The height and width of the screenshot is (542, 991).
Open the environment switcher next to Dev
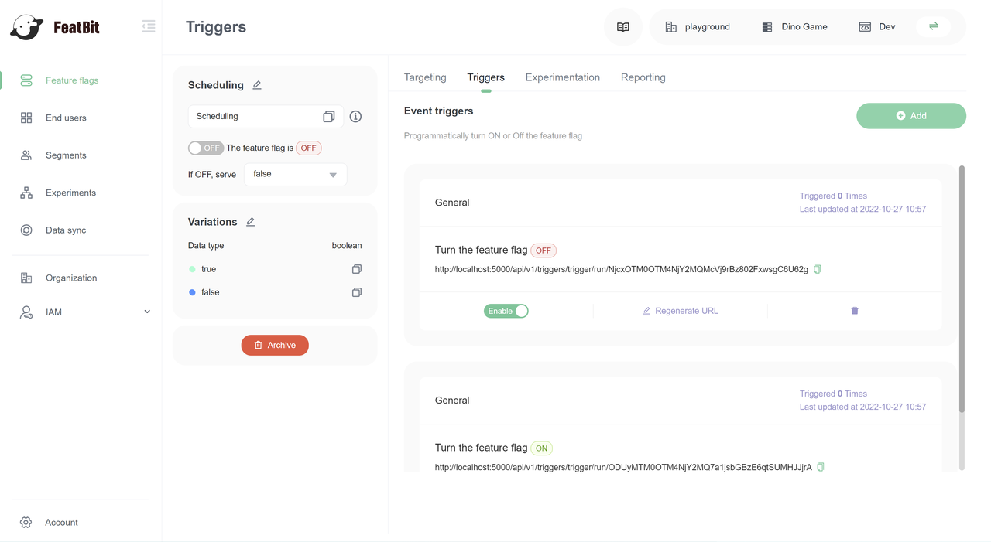tap(933, 26)
